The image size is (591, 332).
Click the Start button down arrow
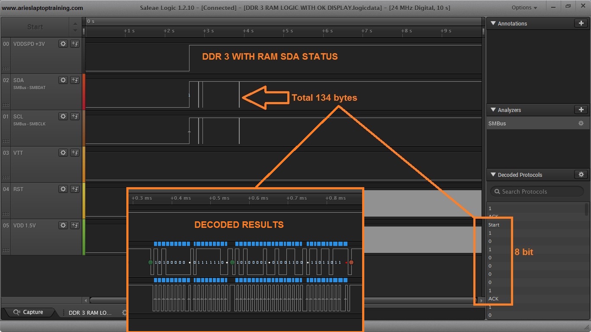[x=75, y=30]
